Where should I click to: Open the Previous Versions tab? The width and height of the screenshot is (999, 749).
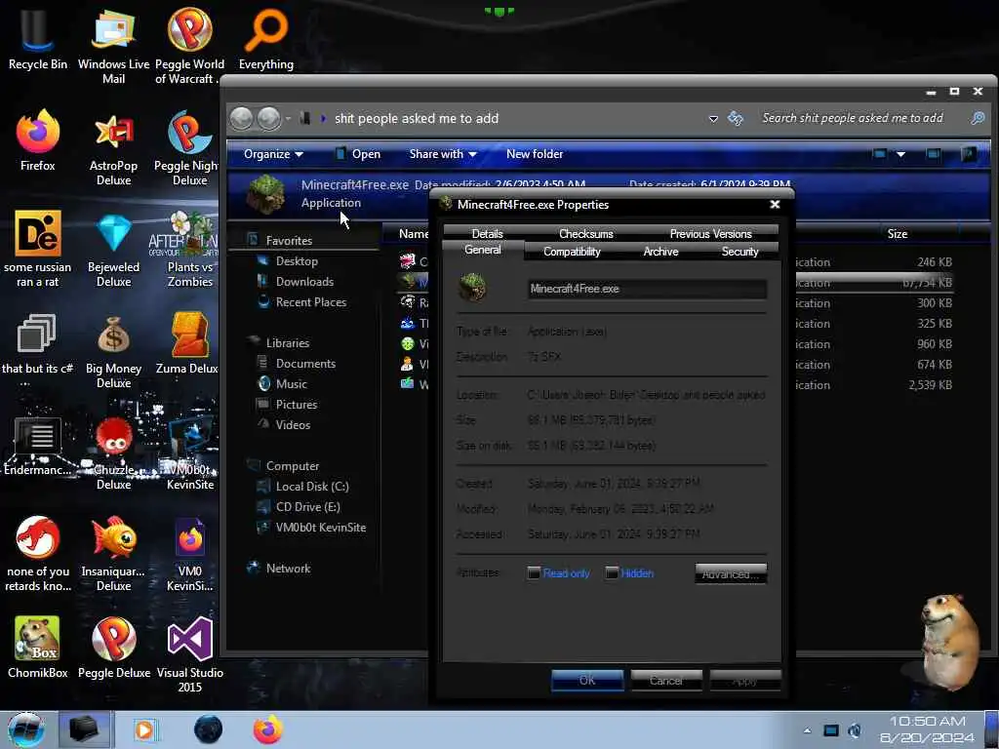(710, 234)
